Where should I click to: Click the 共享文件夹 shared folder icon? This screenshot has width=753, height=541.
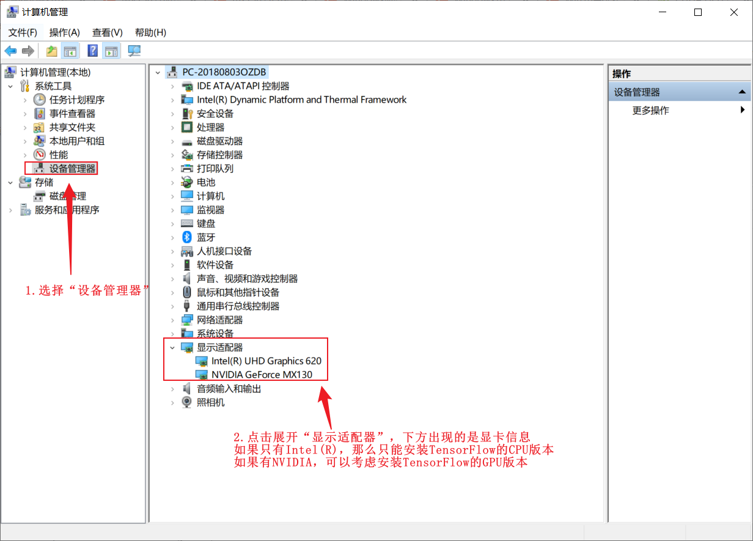tap(40, 127)
